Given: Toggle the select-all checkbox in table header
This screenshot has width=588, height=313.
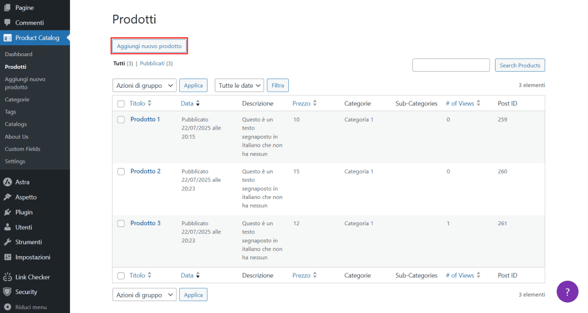Looking at the screenshot, I should point(121,104).
